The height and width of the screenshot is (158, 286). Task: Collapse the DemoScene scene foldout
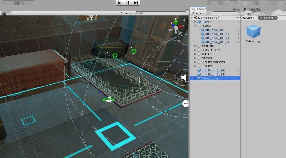click(192, 18)
